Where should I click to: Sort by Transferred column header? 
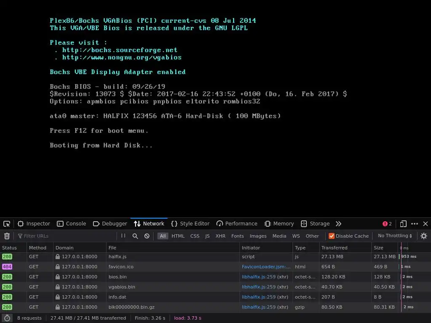[345, 248]
